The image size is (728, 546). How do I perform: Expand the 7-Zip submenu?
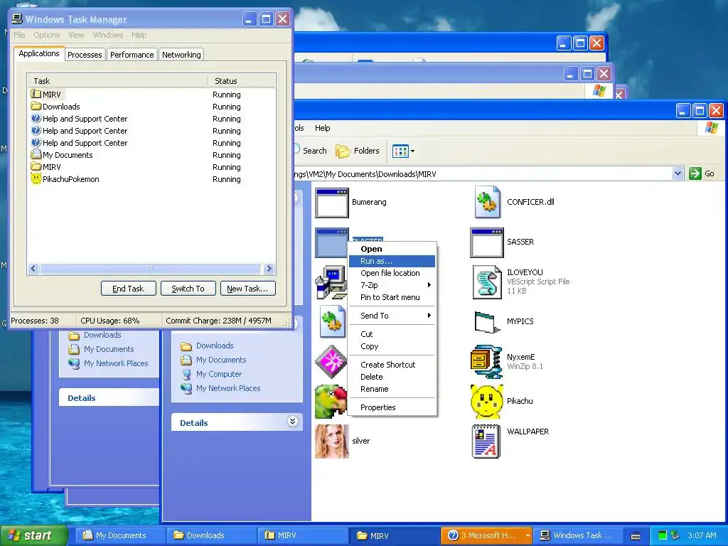[x=392, y=285]
